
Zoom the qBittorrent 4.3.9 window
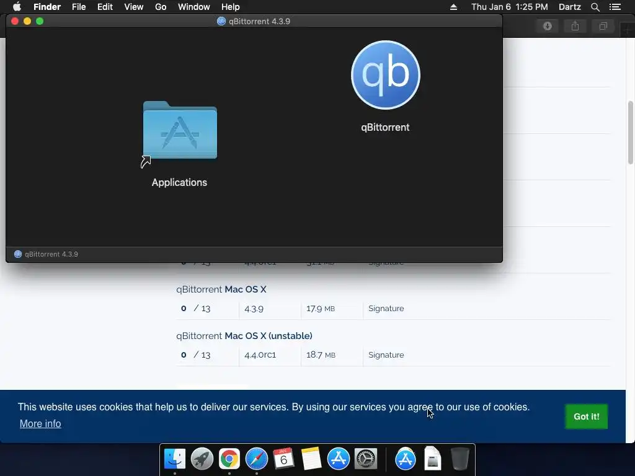(x=40, y=21)
